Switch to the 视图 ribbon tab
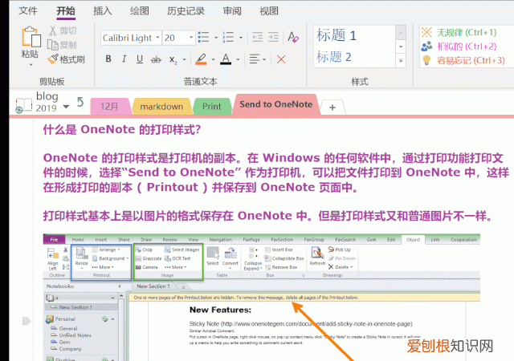The image size is (514, 361). (269, 10)
